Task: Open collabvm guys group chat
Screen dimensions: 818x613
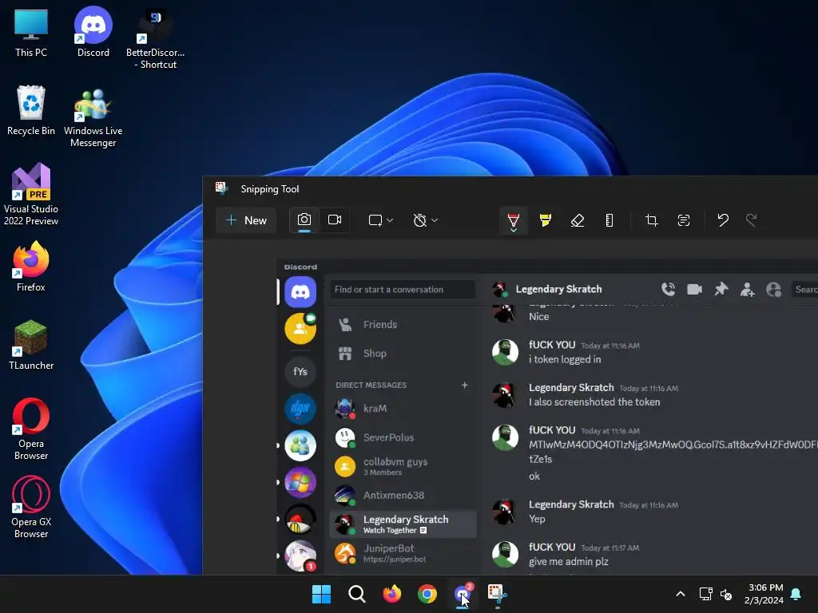Action: [x=403, y=466]
